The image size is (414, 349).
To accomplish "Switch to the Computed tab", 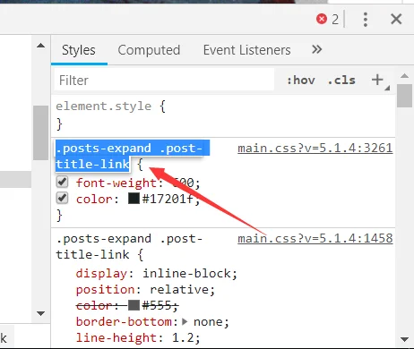I will [149, 50].
